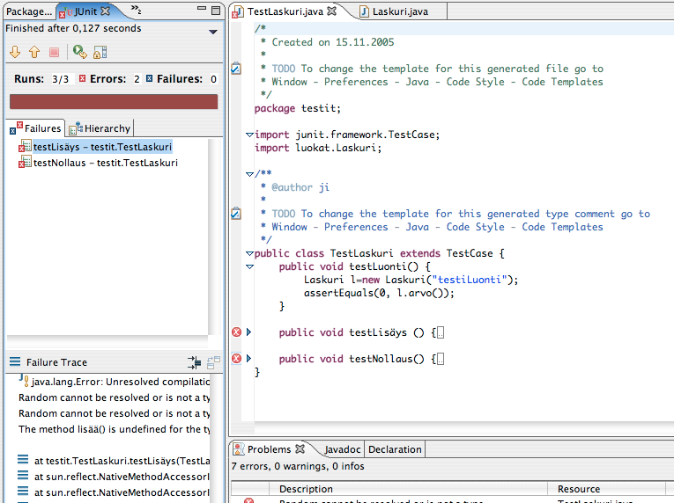Expand the testLisäys method fold
The image size is (674, 503).
pyautogui.click(x=248, y=332)
